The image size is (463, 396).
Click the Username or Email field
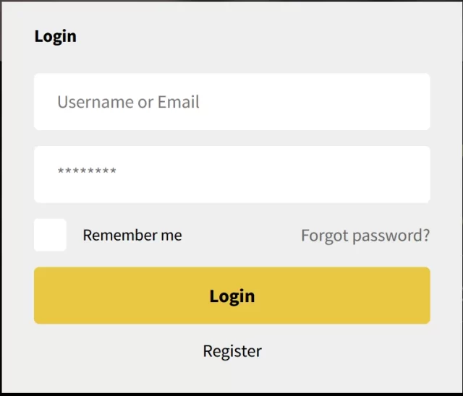(231, 102)
